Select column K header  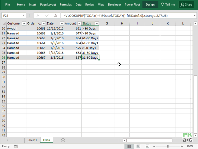[x=168, y=23]
